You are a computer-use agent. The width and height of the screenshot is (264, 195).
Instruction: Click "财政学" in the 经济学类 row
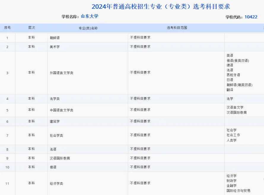(x=231, y=181)
